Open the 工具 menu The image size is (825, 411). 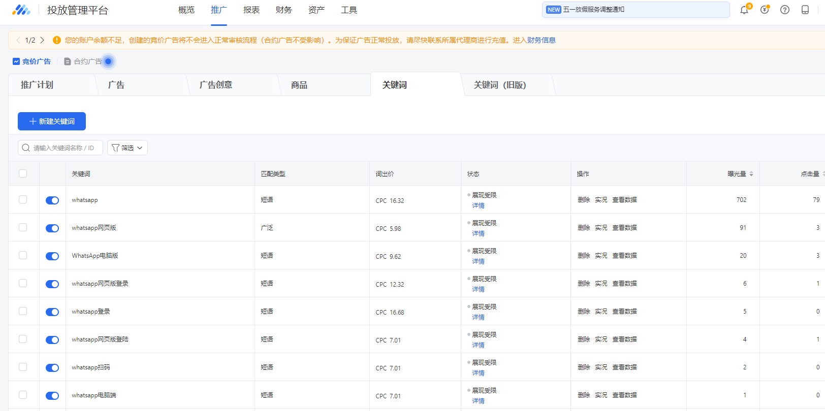(349, 10)
